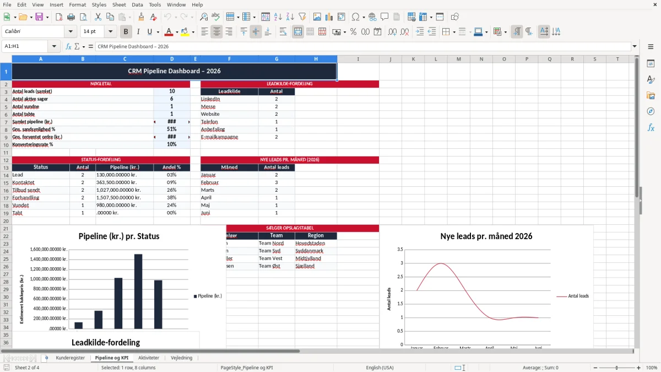Click the Copy icon
This screenshot has width=661, height=372.
point(110,17)
